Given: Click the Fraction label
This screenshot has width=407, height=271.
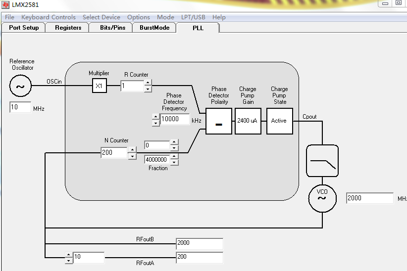Looking at the screenshot, I should point(158,168).
